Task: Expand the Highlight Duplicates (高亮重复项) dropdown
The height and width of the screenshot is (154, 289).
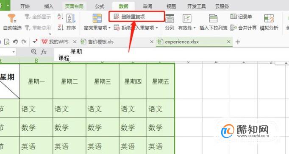Action: coord(109,28)
